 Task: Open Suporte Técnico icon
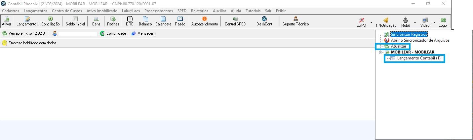click(296, 21)
